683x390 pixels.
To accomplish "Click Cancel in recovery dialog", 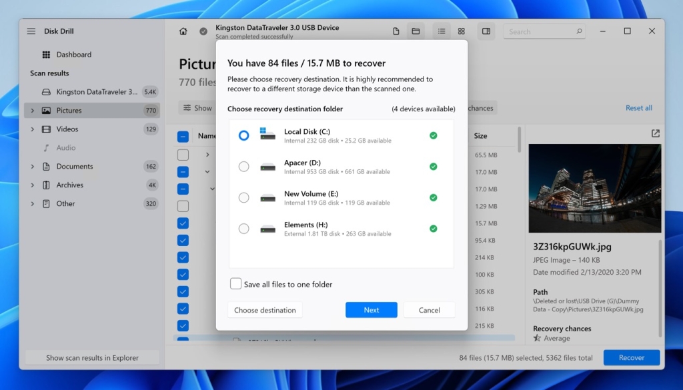I will pyautogui.click(x=429, y=310).
